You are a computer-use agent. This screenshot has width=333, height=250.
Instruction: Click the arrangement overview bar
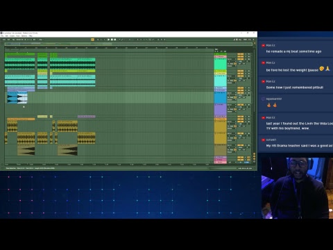tap(128, 44)
